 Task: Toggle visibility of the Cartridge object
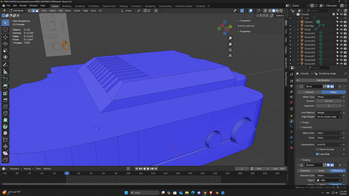click(x=341, y=26)
